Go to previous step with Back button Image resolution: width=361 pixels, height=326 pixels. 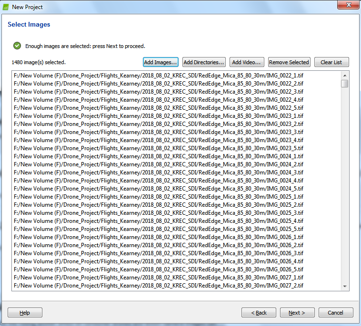click(259, 312)
